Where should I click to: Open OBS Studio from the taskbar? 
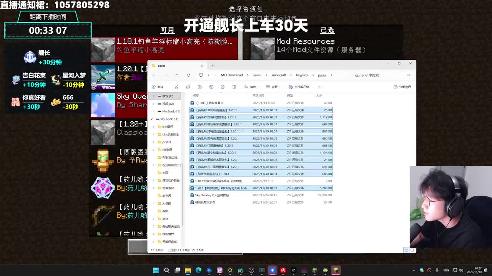tap(251, 270)
